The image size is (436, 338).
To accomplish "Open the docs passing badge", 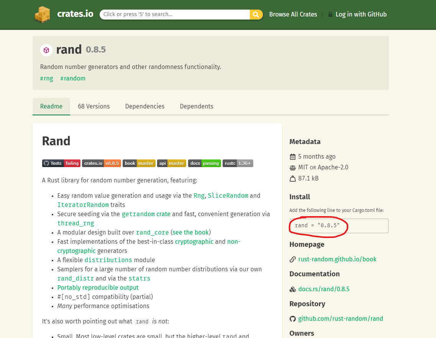I will coord(205,163).
